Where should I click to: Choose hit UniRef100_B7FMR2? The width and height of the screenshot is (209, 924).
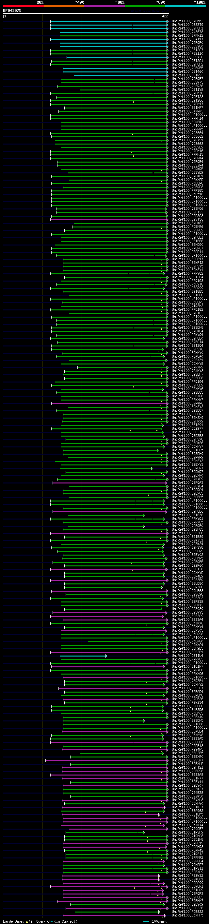187,857
